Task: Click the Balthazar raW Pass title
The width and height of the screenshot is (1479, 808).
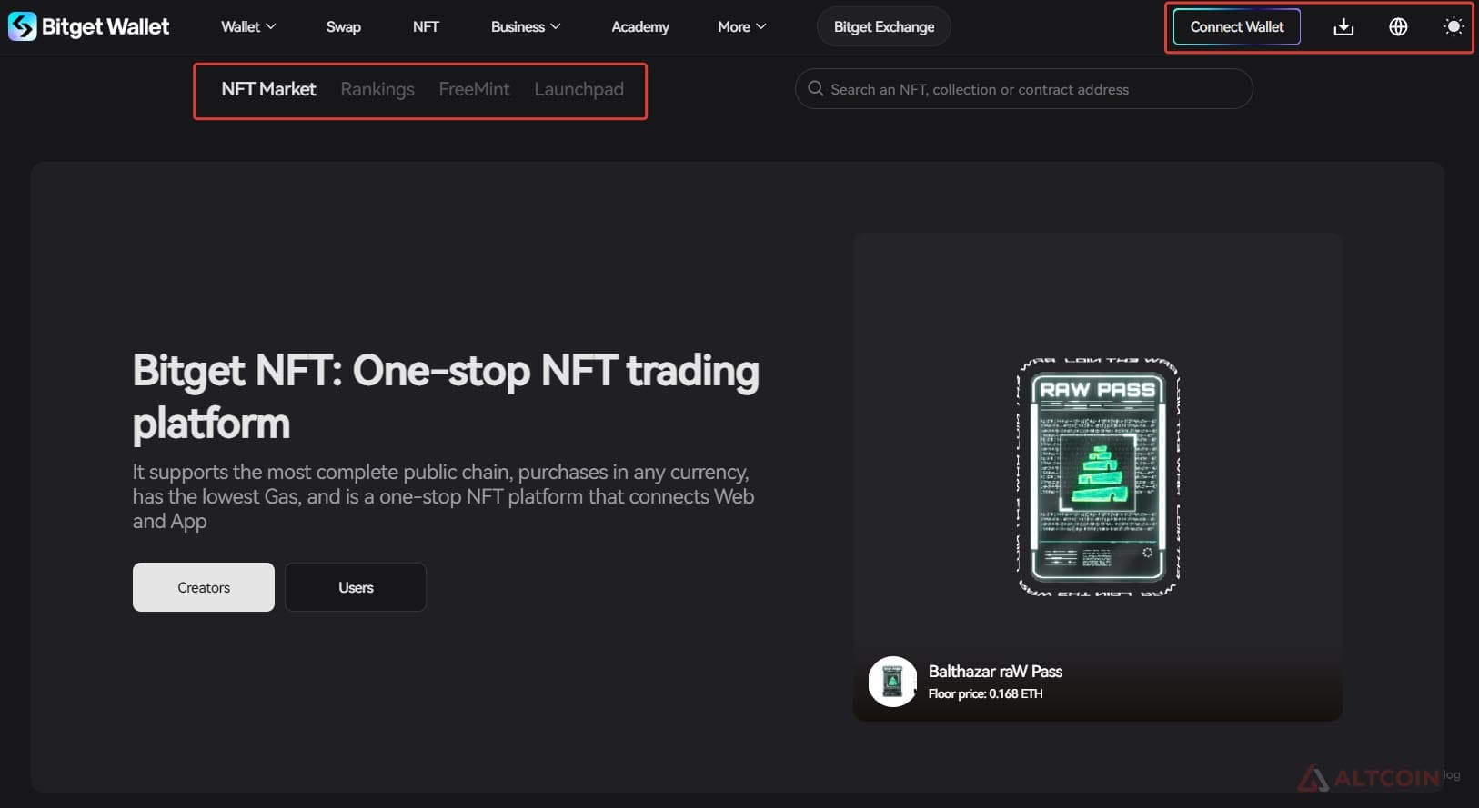Action: click(995, 672)
